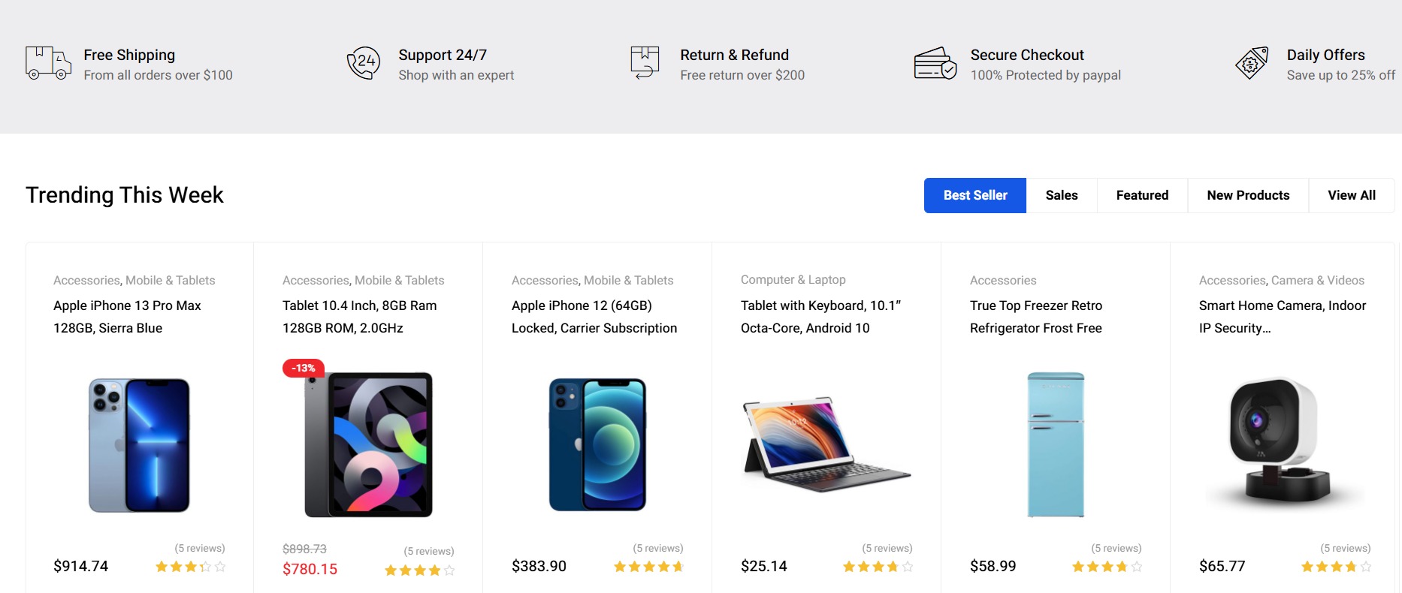Switch to the Sales tab
The height and width of the screenshot is (593, 1402).
tap(1061, 195)
